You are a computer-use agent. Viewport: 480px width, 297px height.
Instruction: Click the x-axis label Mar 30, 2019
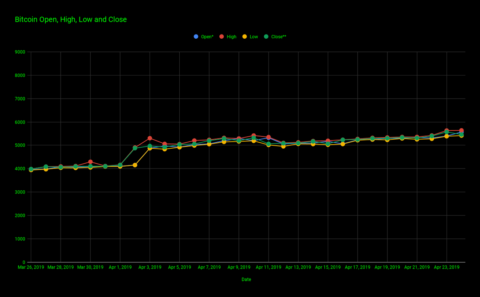(90, 267)
